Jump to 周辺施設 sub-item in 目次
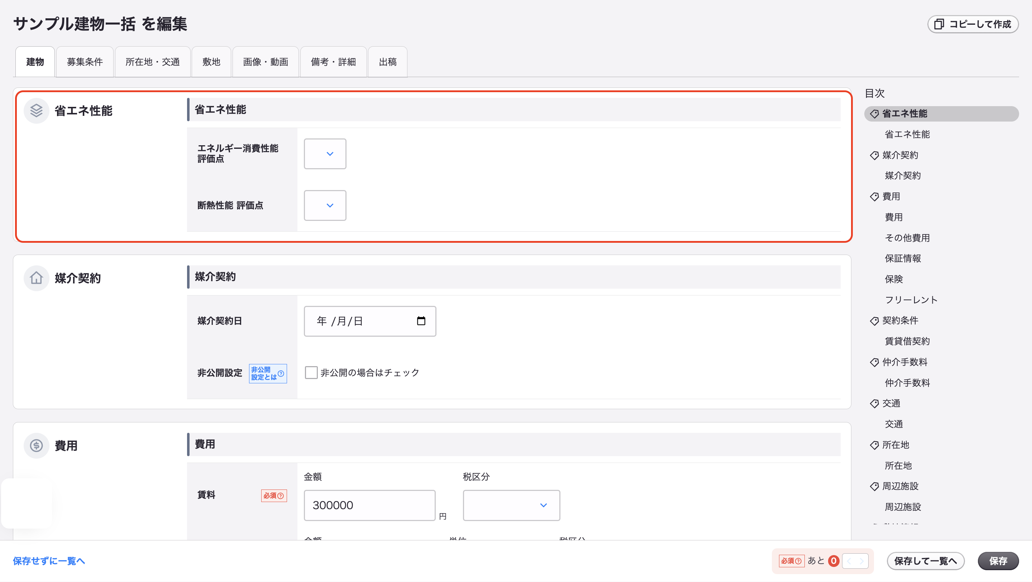 903,507
